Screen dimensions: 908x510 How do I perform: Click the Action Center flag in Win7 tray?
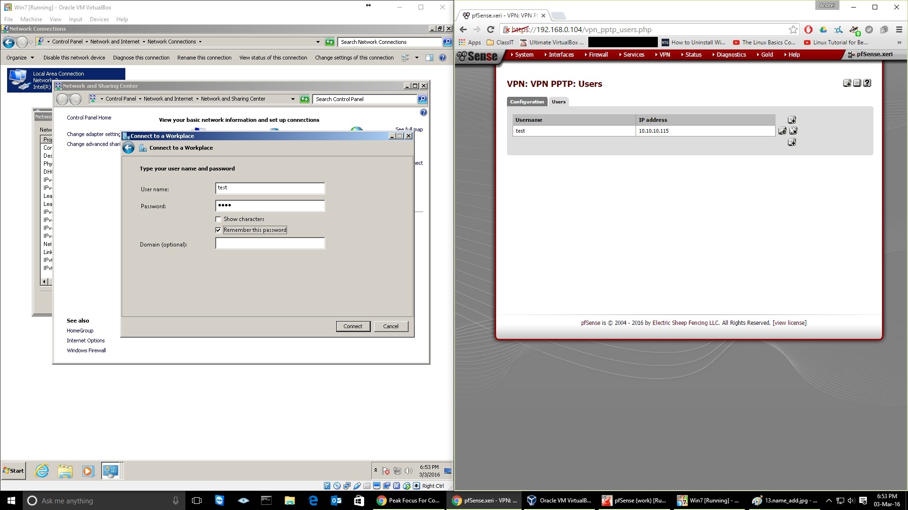pyautogui.click(x=386, y=471)
